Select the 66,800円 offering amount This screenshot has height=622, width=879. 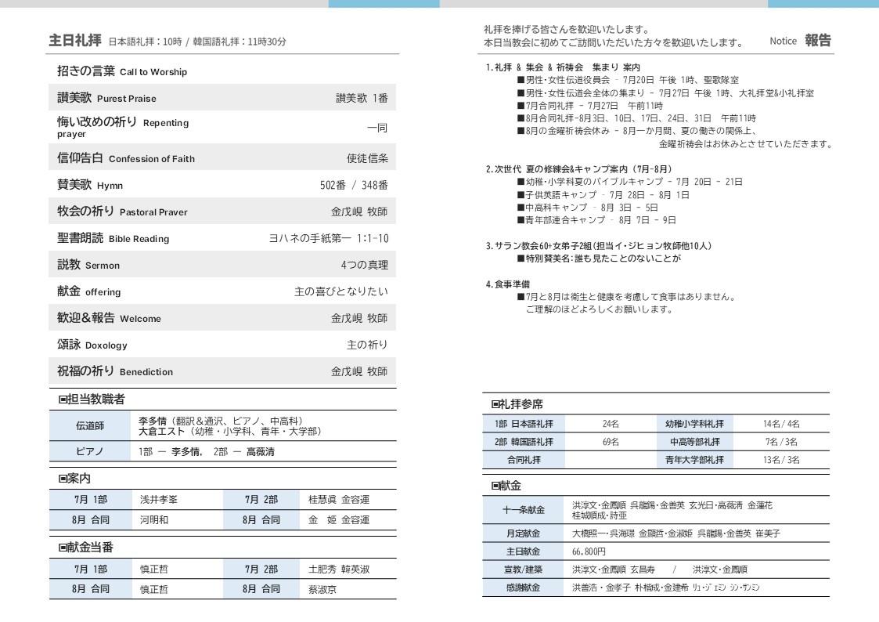(589, 551)
